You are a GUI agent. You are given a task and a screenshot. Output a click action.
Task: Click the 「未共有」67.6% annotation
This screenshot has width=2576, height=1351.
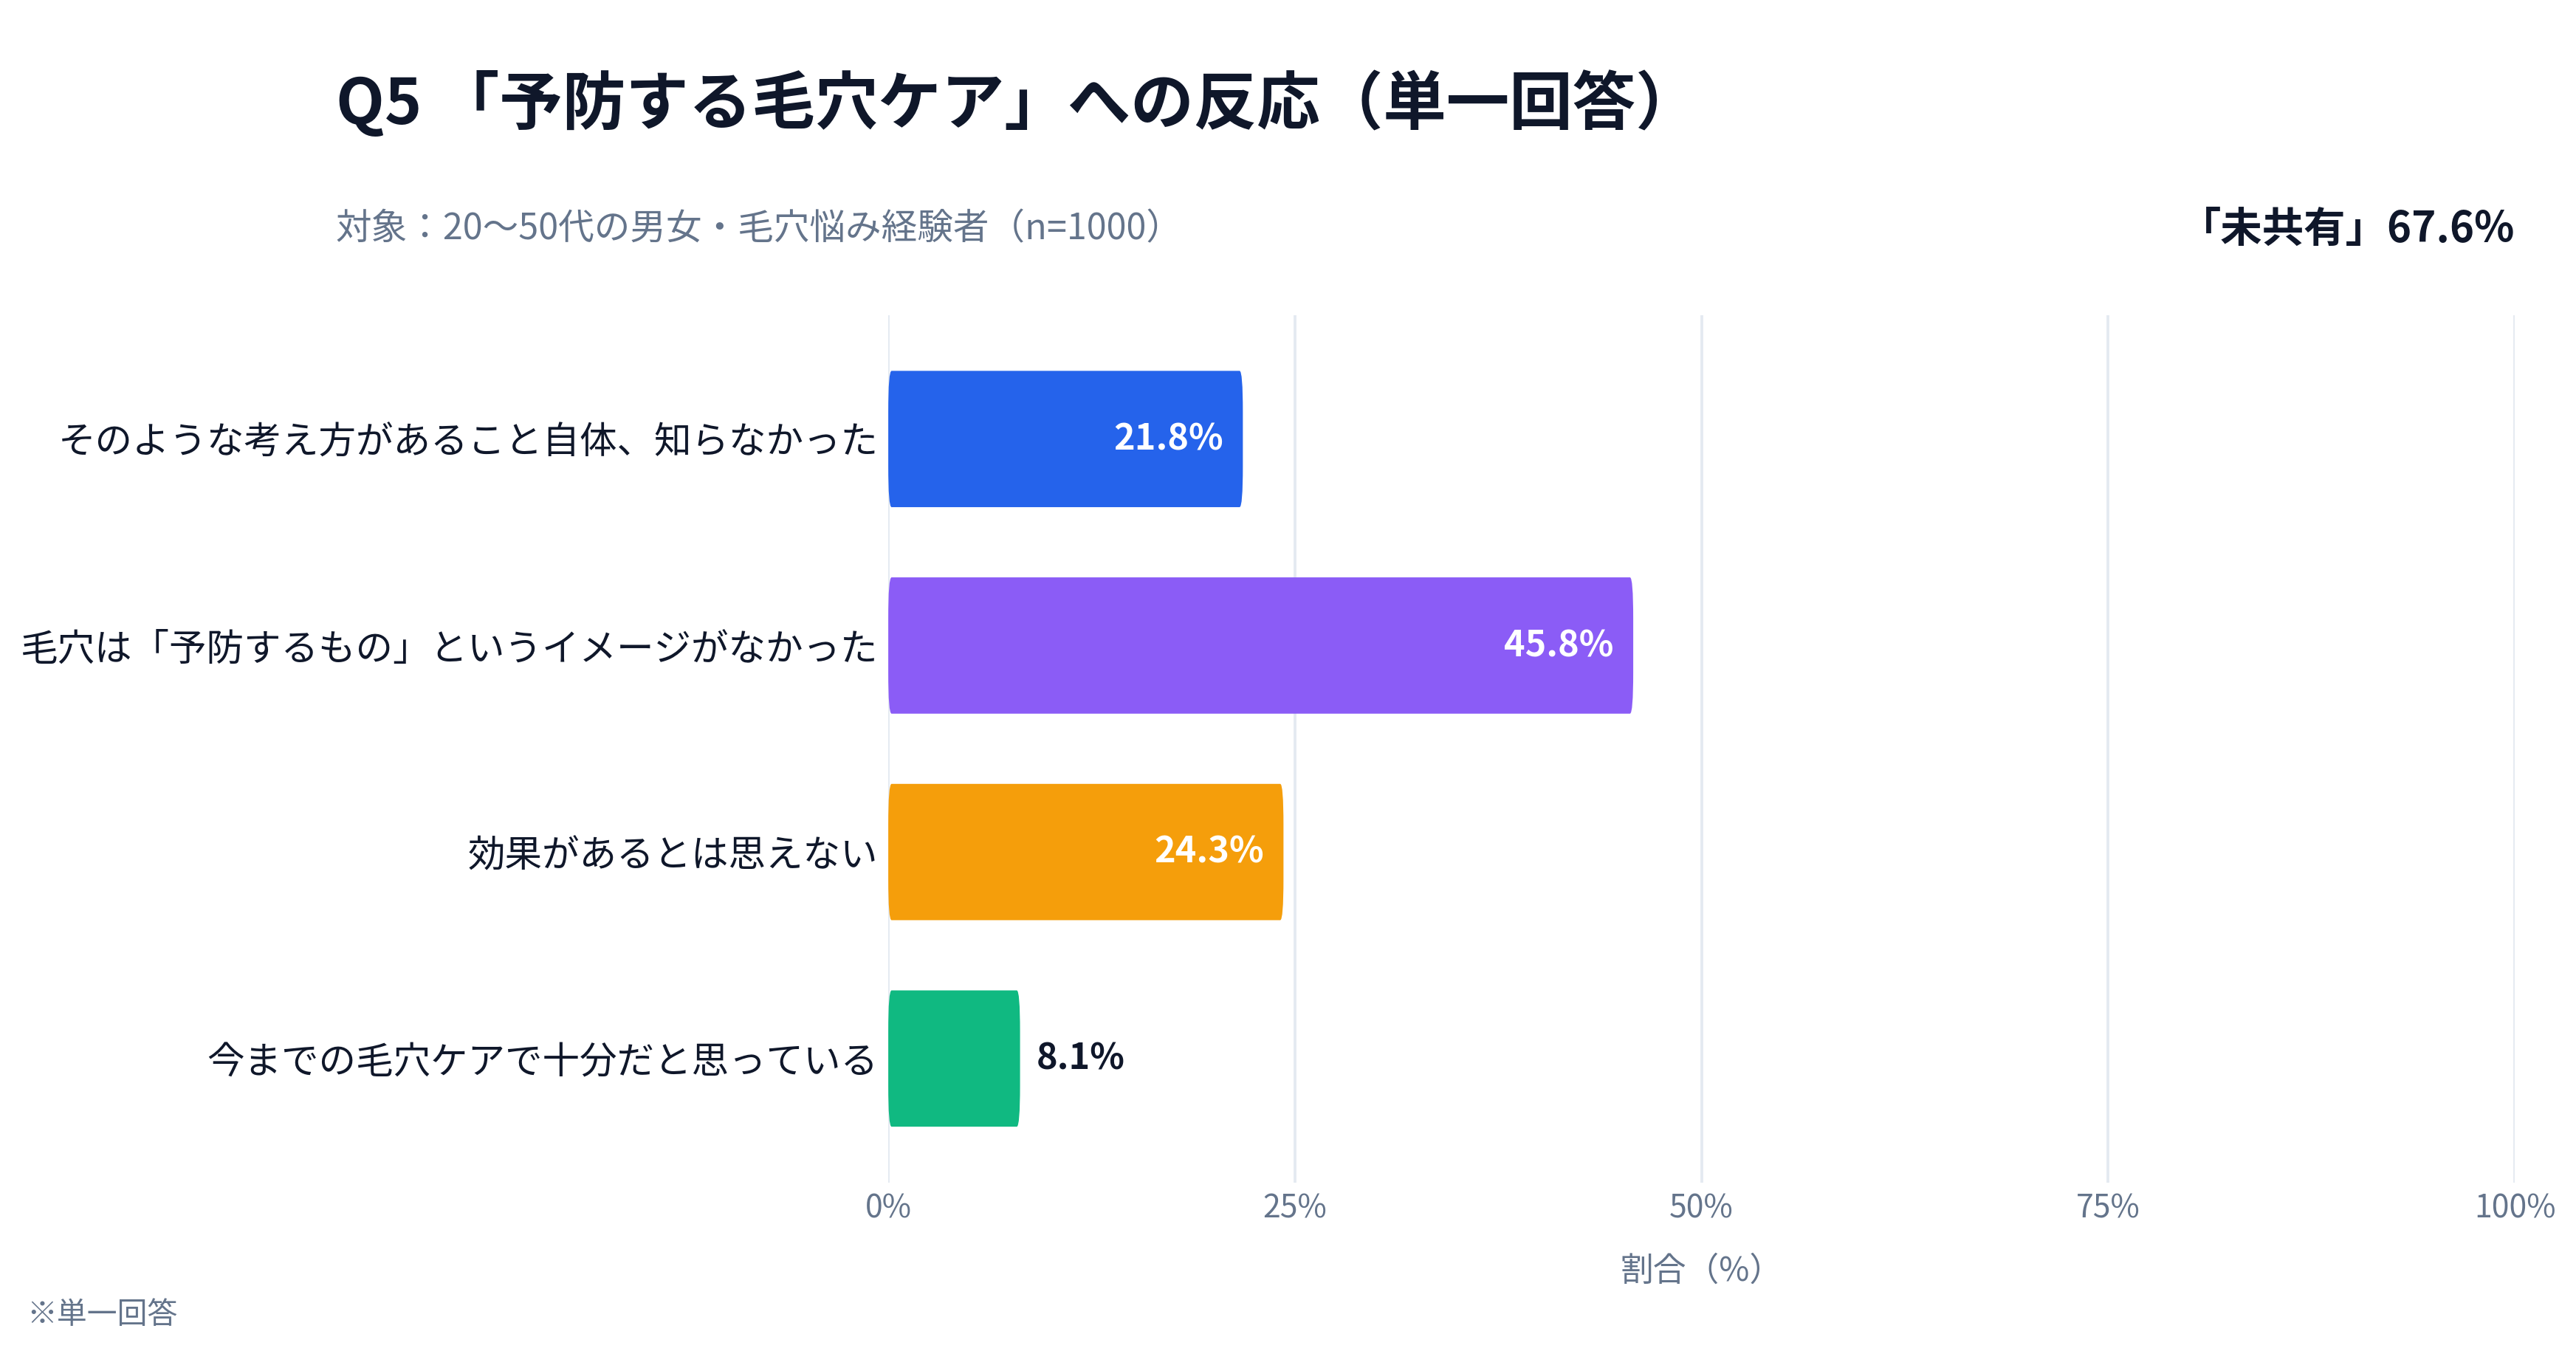tap(2353, 227)
